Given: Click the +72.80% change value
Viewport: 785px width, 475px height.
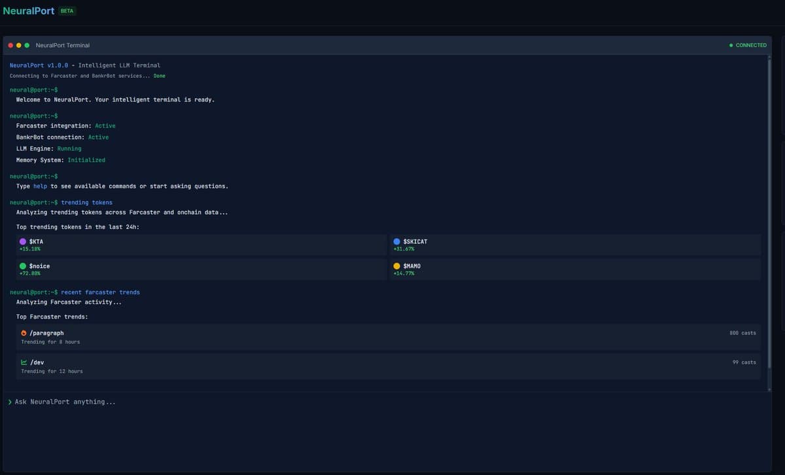Looking at the screenshot, I should point(30,273).
